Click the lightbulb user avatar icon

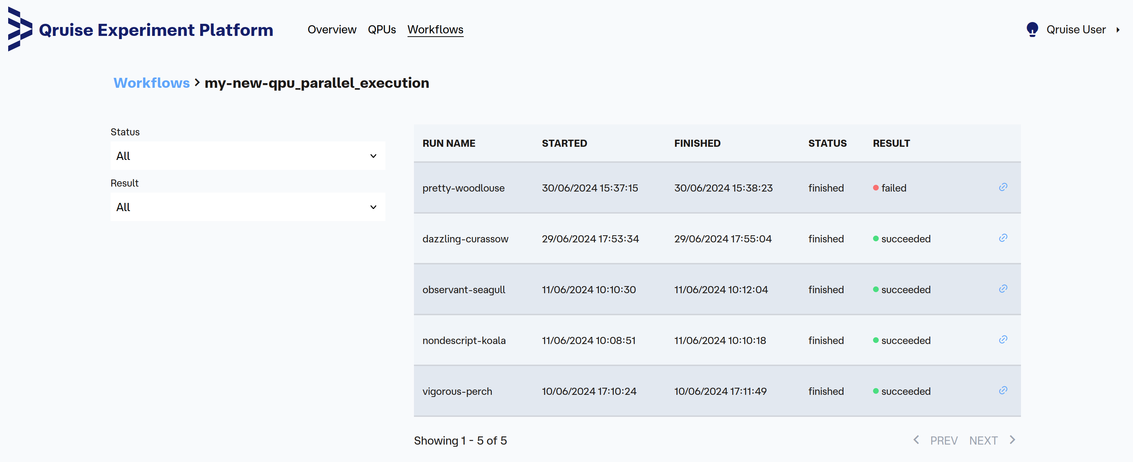(1032, 29)
